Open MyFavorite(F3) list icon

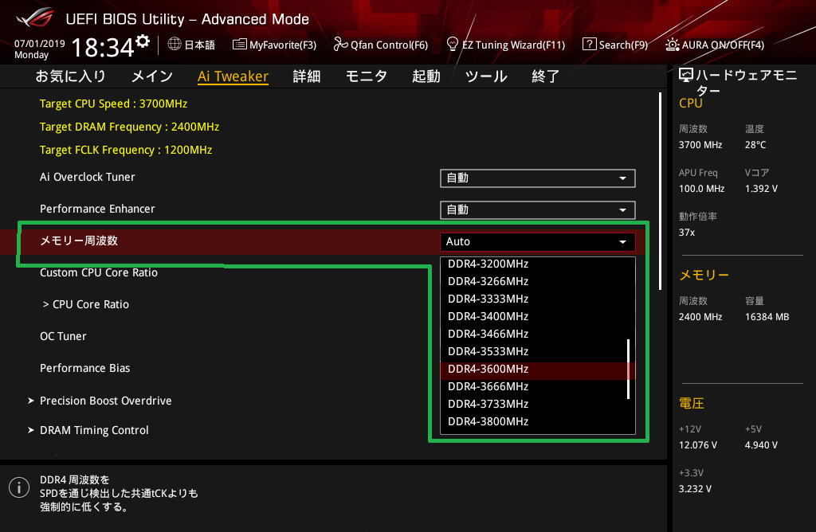click(239, 45)
